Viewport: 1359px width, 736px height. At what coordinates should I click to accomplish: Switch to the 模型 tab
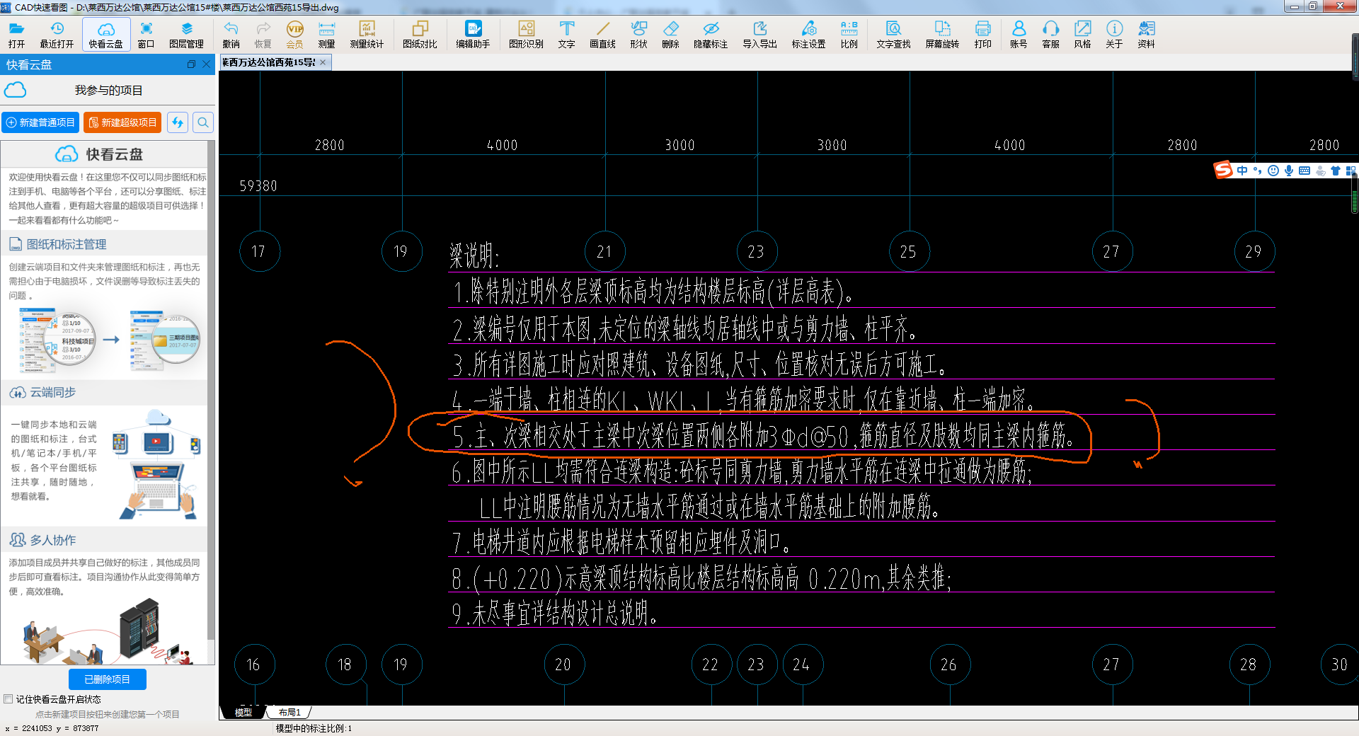[x=243, y=713]
